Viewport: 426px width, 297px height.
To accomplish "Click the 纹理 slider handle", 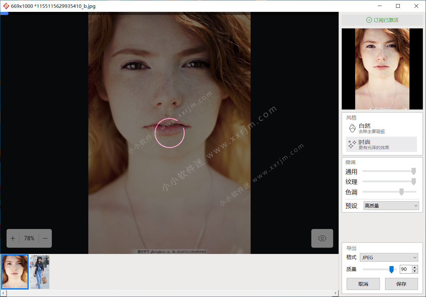I will point(414,182).
